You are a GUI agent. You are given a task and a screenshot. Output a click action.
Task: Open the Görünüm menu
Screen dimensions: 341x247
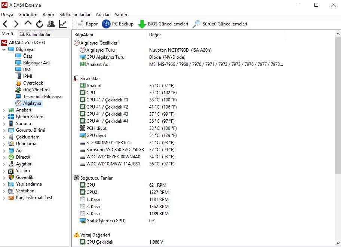(28, 15)
